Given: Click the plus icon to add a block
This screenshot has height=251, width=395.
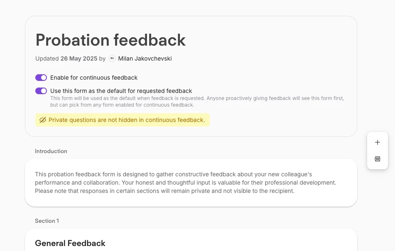Looking at the screenshot, I should [x=378, y=142].
